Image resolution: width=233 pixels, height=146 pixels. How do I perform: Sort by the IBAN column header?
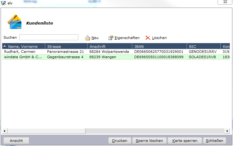click(159, 46)
